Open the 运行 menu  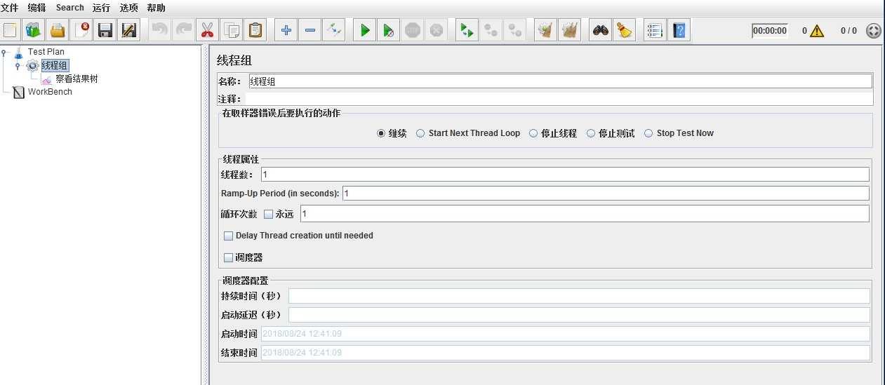(101, 8)
